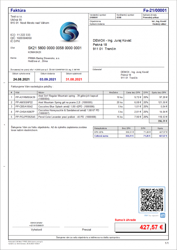Select the invoice number Fa-21/00001

(x=155, y=10)
